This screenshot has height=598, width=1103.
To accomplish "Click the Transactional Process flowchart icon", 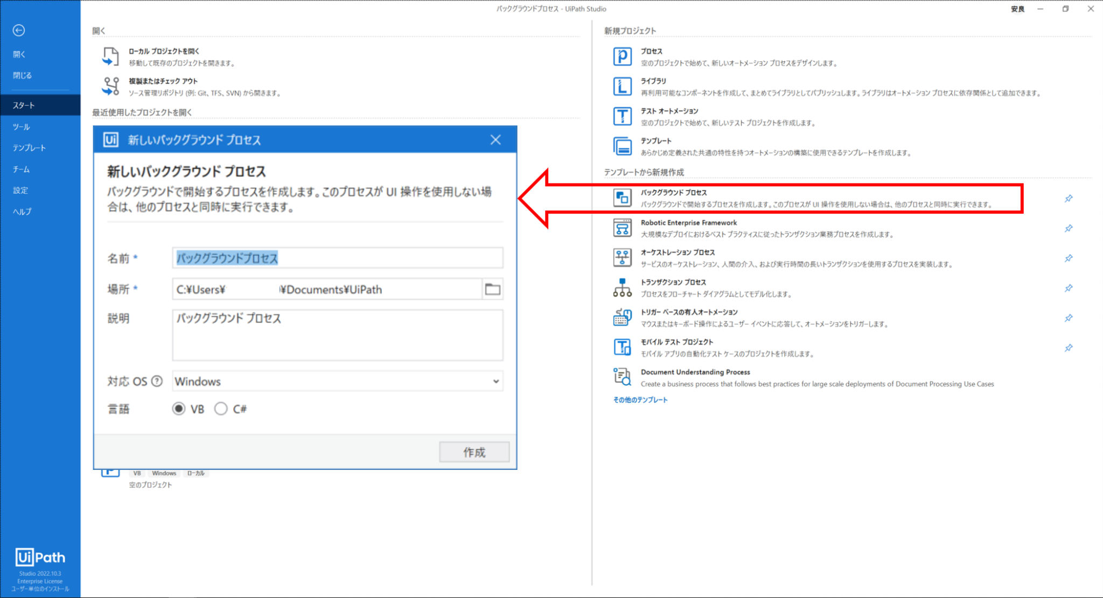I will [x=622, y=287].
